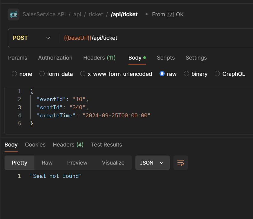The width and height of the screenshot is (253, 219).
Task: Open the request Headers (11) tab
Action: (x=99, y=58)
